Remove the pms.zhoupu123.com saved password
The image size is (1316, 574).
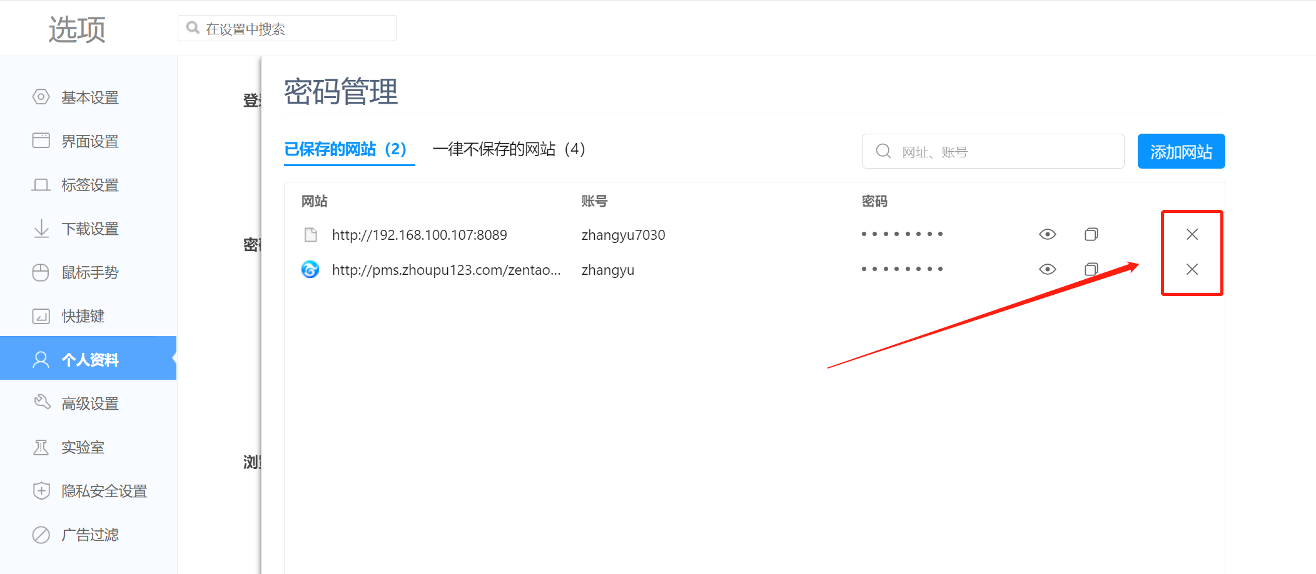pyautogui.click(x=1192, y=269)
